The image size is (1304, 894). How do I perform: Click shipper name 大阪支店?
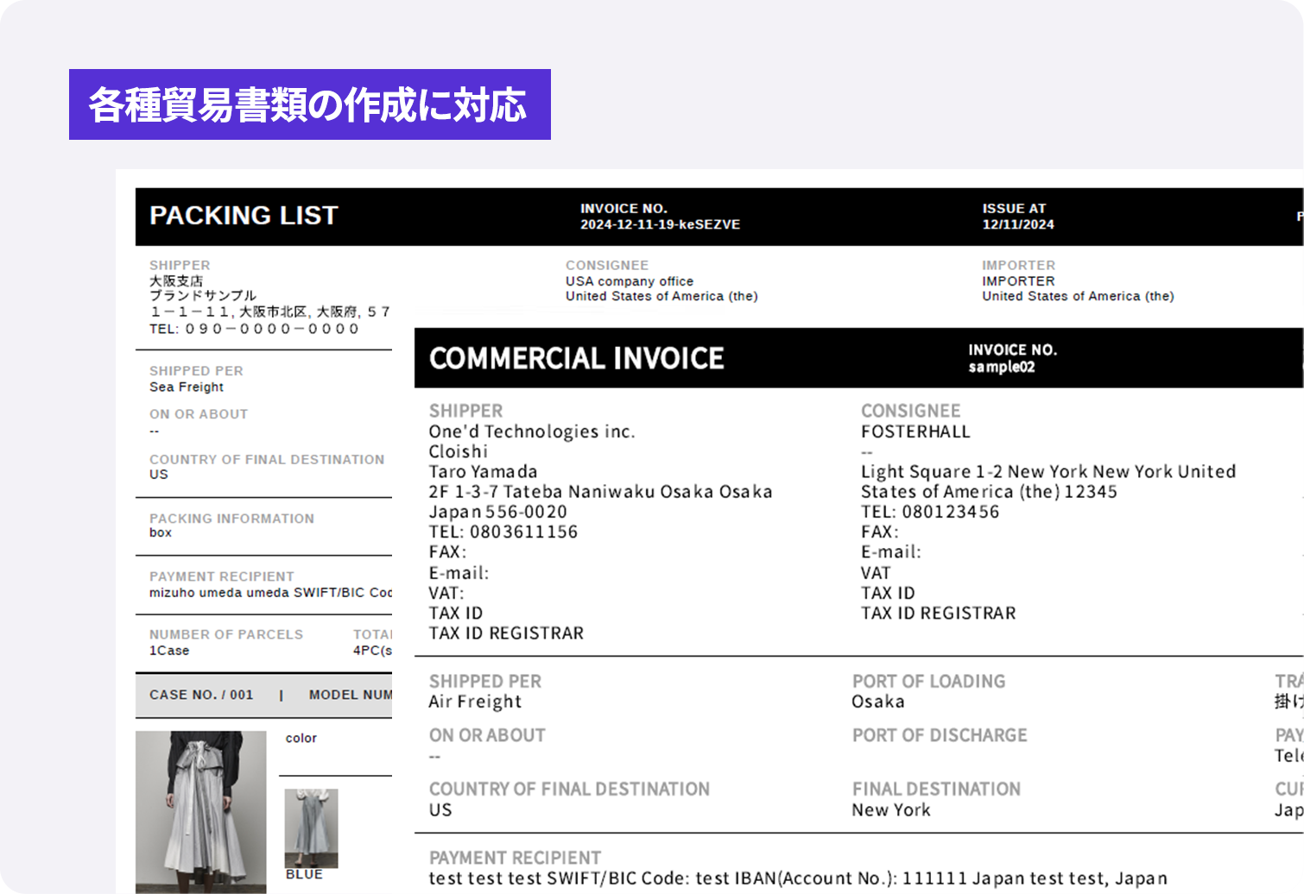pos(176,281)
